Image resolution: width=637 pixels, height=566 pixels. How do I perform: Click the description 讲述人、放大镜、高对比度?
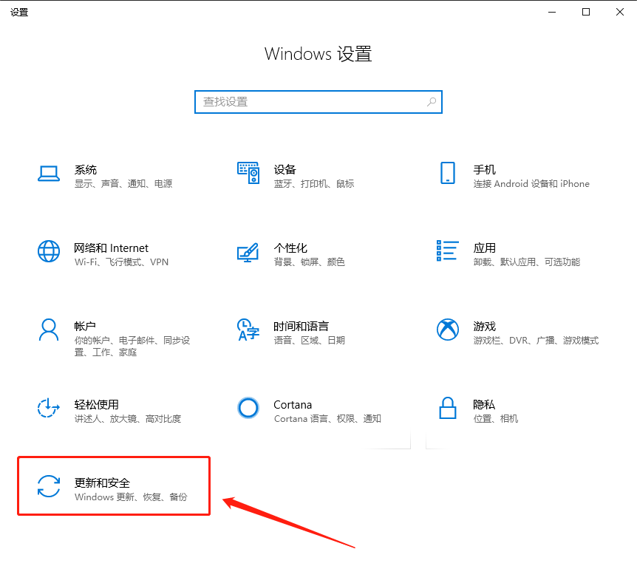[128, 418]
